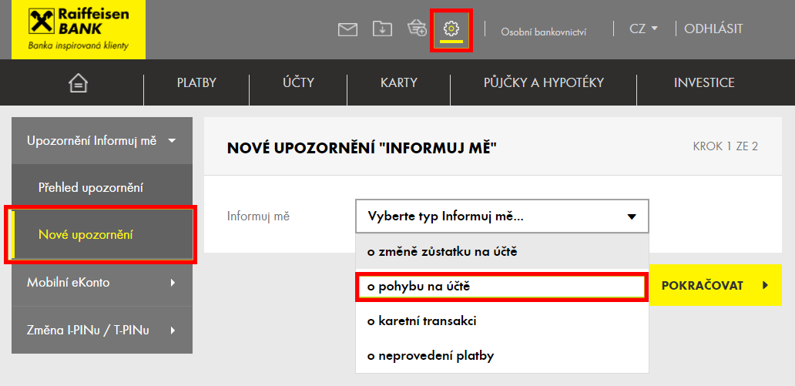Navigate to the INVESTICE section

pos(704,83)
